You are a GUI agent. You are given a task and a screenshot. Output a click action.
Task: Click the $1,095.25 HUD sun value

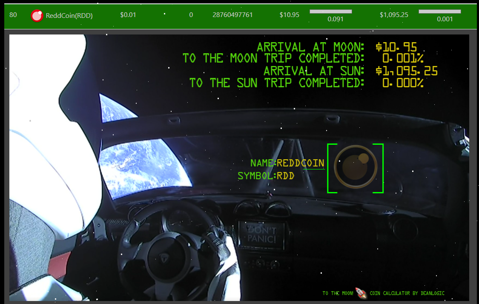pyautogui.click(x=407, y=71)
